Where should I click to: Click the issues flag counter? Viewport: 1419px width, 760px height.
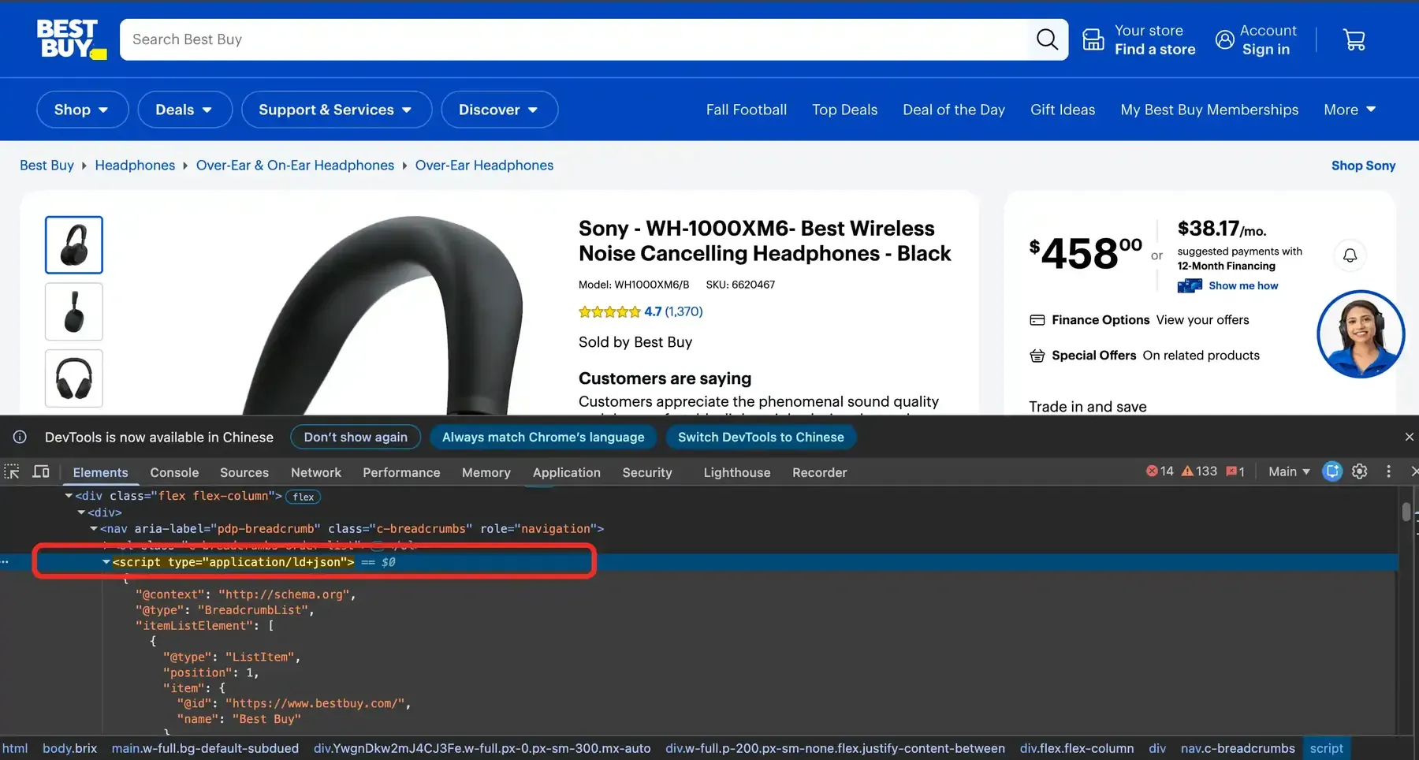(x=1235, y=471)
